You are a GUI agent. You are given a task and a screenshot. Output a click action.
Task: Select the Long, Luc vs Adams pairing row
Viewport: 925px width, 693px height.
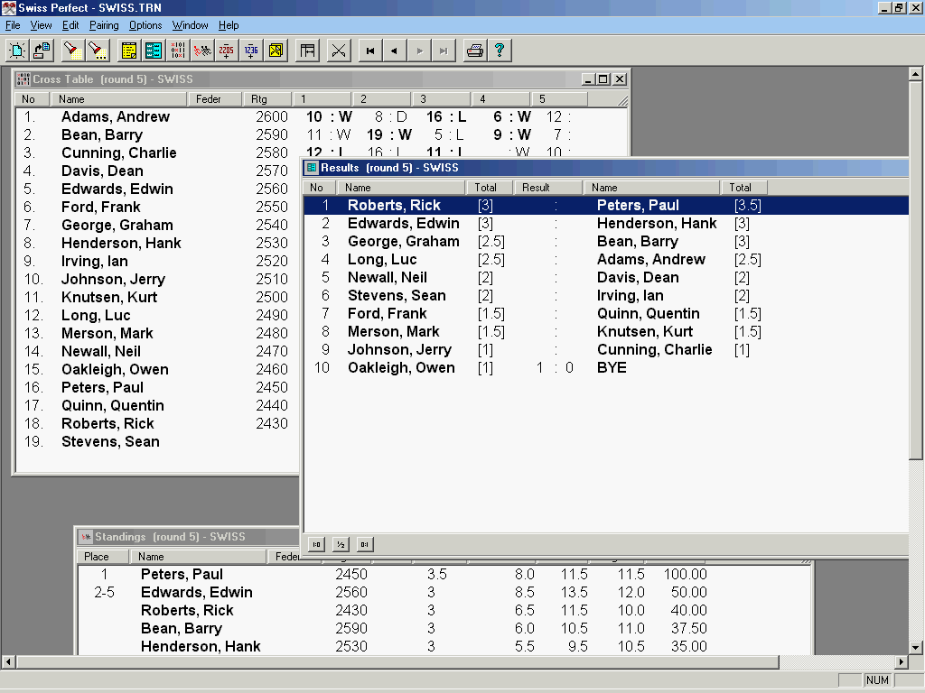542,260
